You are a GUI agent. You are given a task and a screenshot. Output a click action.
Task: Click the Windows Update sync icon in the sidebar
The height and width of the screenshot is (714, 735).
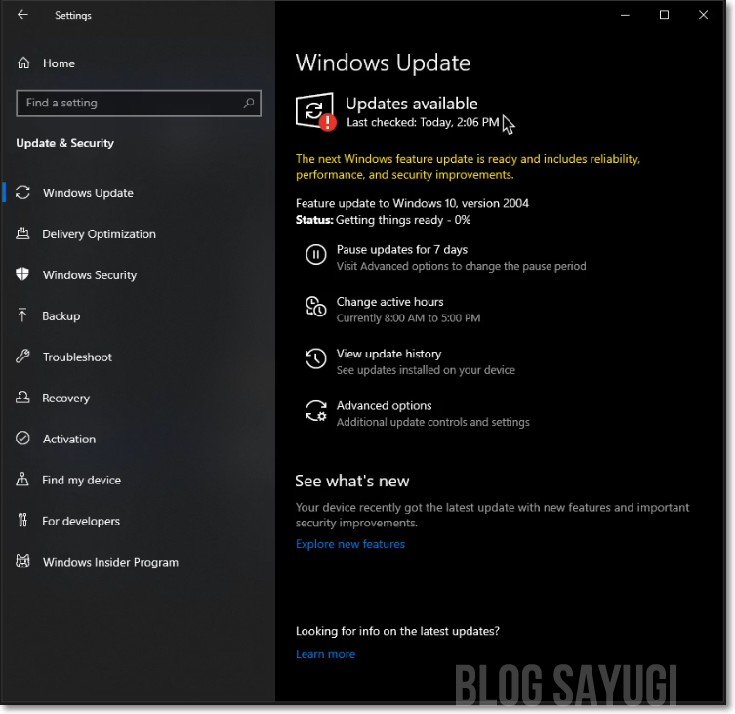tap(22, 192)
